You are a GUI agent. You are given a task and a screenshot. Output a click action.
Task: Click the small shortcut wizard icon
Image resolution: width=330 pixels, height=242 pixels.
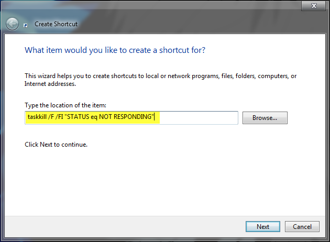click(27, 24)
